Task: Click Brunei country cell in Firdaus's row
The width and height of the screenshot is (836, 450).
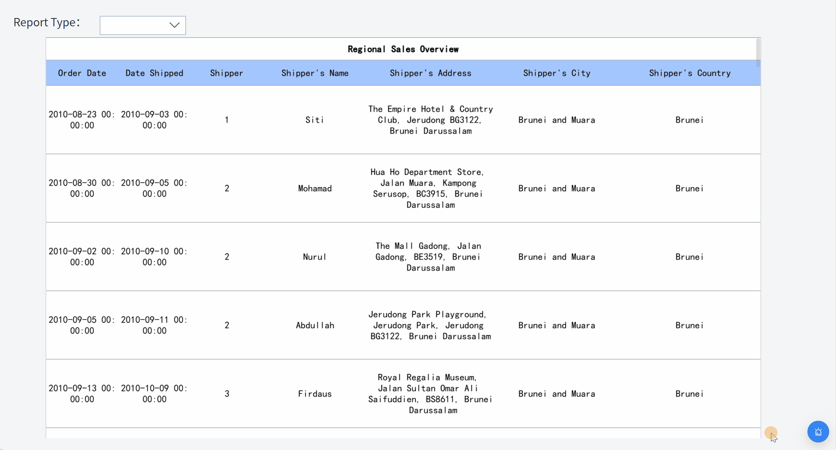Action: [x=690, y=394]
